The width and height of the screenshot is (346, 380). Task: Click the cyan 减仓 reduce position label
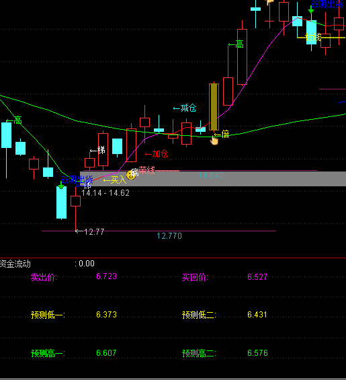point(185,108)
